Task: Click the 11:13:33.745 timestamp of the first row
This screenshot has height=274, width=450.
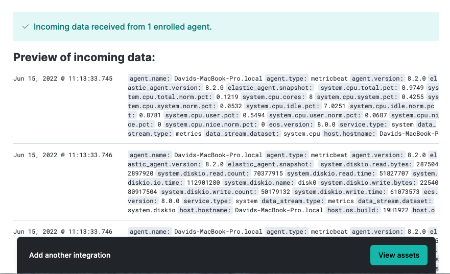Action: click(63, 79)
